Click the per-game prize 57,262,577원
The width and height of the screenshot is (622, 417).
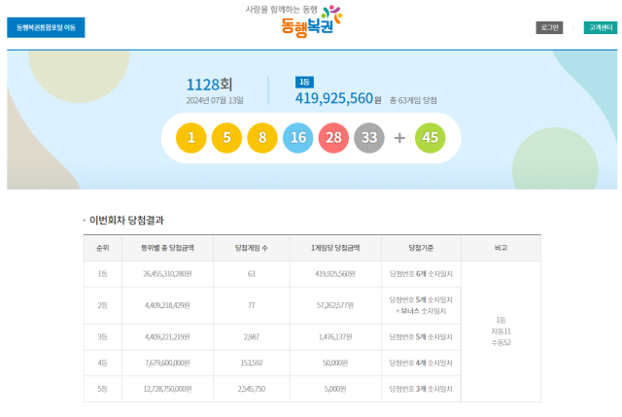point(335,305)
